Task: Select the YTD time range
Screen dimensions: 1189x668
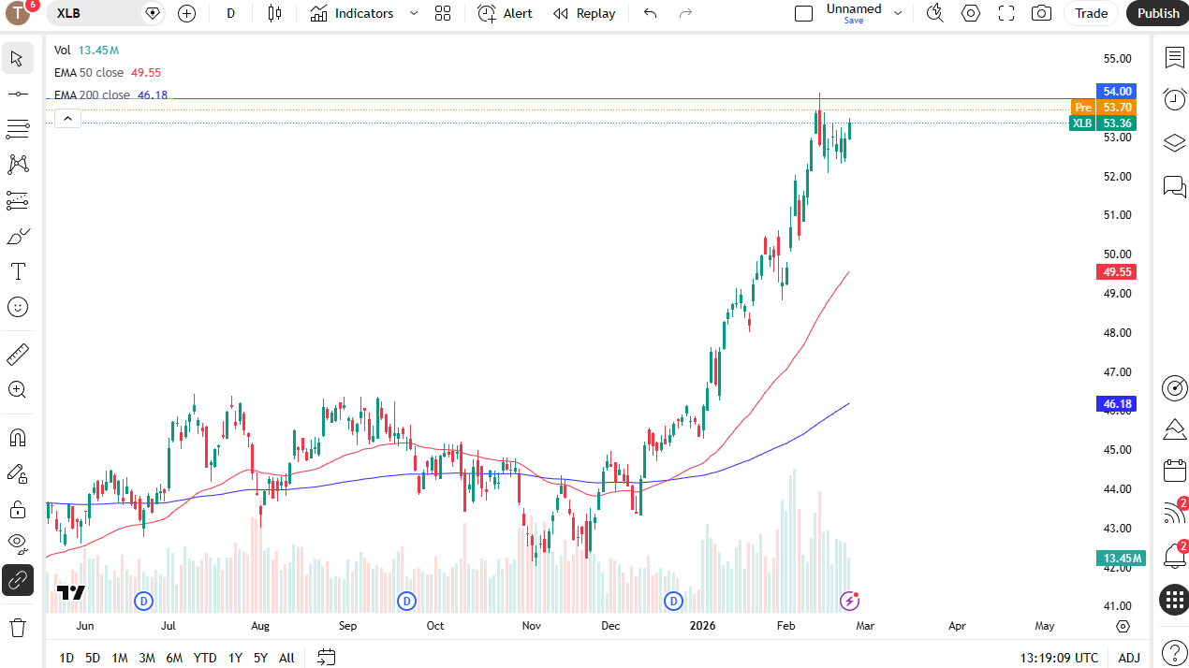Action: (x=205, y=658)
